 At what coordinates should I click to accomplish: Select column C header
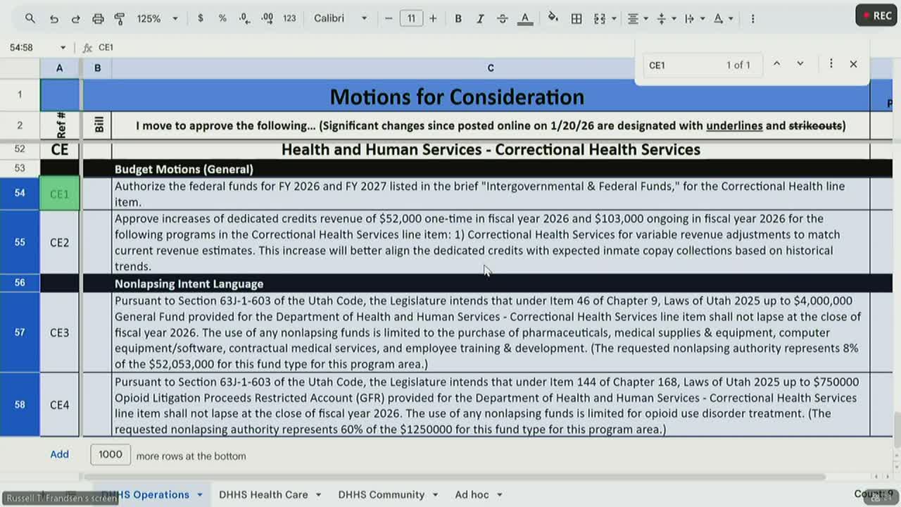[x=491, y=68]
